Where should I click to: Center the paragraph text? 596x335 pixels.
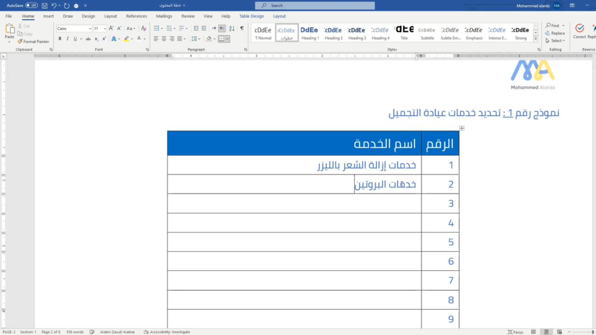click(164, 39)
